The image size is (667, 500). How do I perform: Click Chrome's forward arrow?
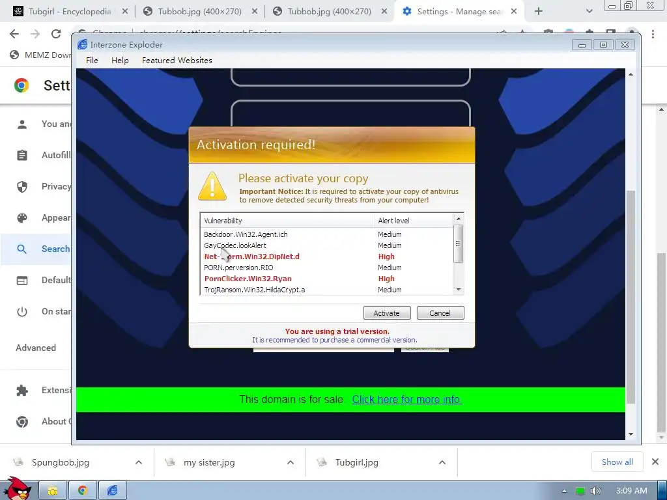(35, 34)
